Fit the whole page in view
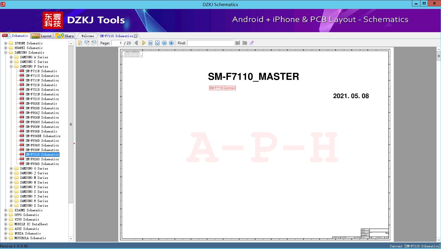 coord(157,43)
